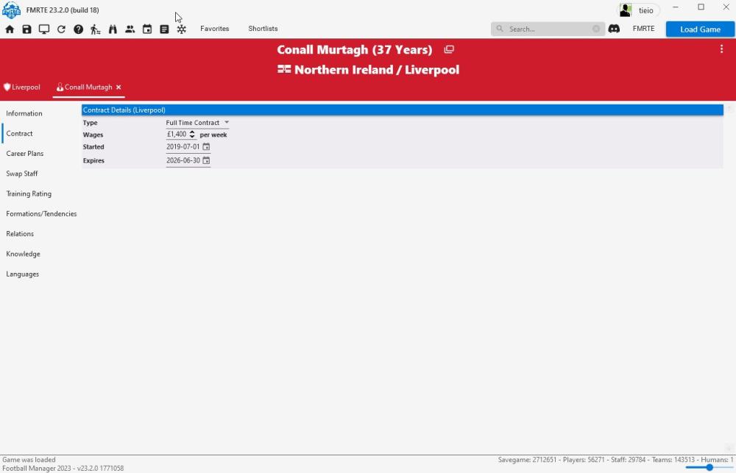Viewport: 736px width, 473px height.
Task: Open the calendar icon in toolbar
Action: (147, 29)
